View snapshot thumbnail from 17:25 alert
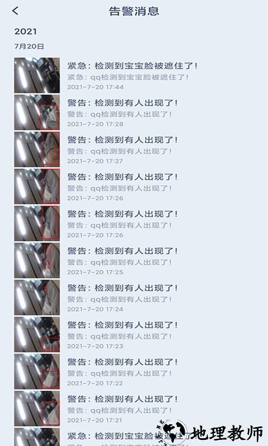 pyautogui.click(x=37, y=260)
